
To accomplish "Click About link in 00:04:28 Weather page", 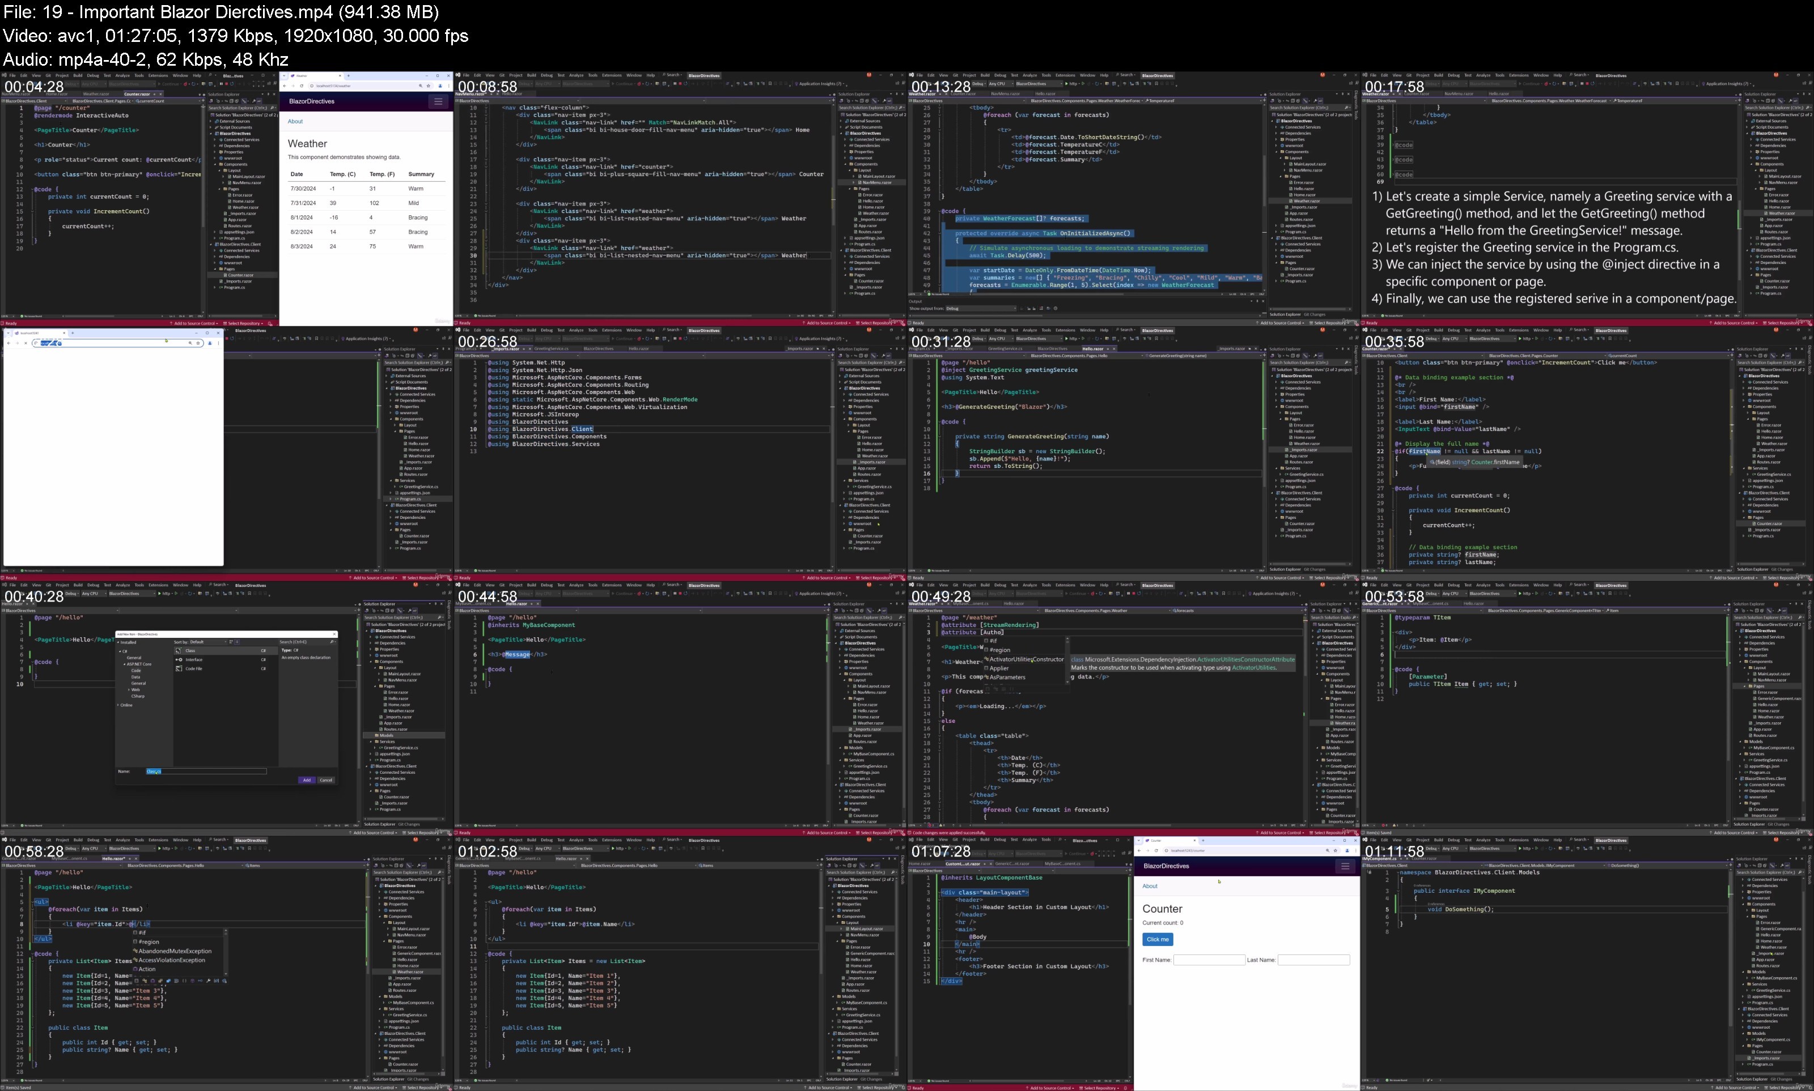I will pos(295,121).
